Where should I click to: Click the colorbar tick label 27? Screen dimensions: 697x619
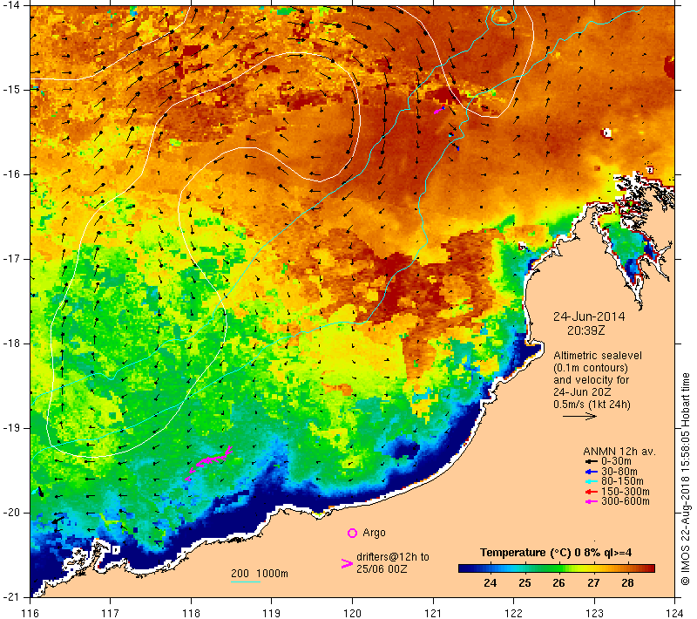(x=593, y=583)
